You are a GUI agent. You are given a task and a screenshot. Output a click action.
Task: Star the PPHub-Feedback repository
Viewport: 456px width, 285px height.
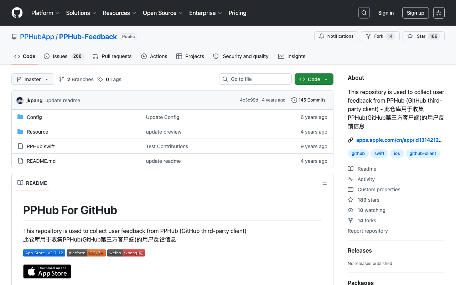tap(424, 36)
